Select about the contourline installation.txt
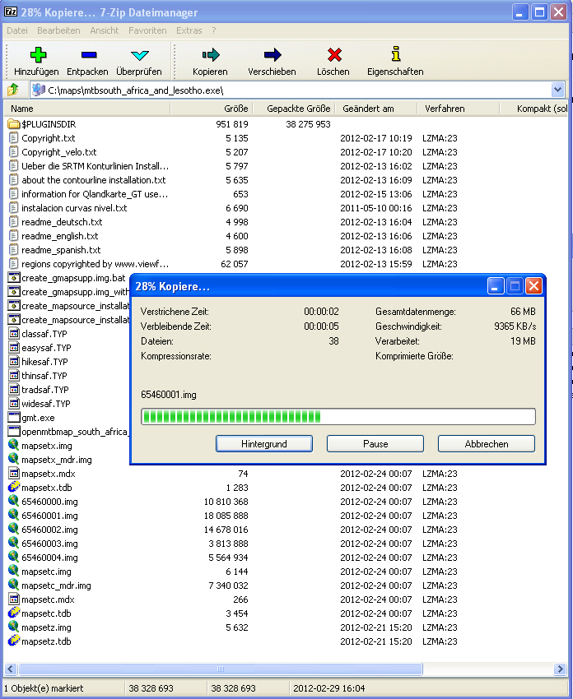The height and width of the screenshot is (699, 573). tap(94, 180)
